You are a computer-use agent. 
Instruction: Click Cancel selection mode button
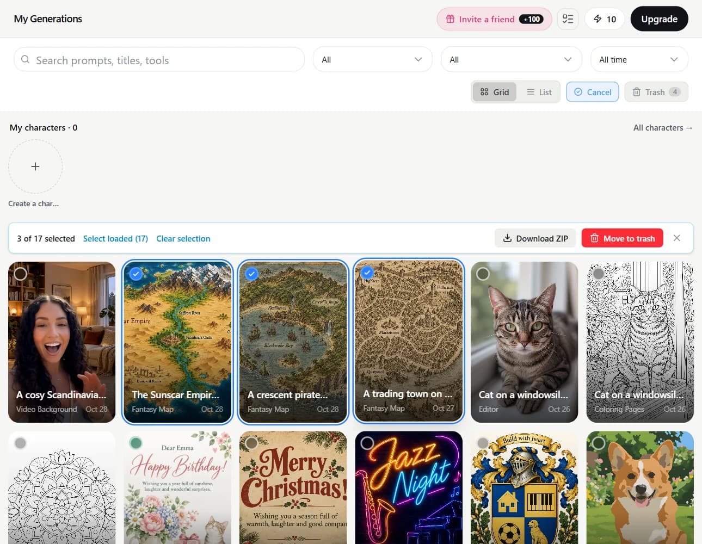pos(593,92)
